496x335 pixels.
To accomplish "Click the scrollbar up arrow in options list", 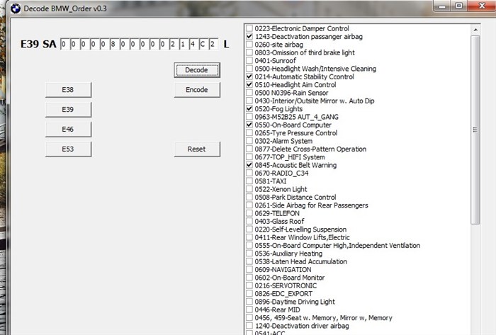I will (475, 29).
